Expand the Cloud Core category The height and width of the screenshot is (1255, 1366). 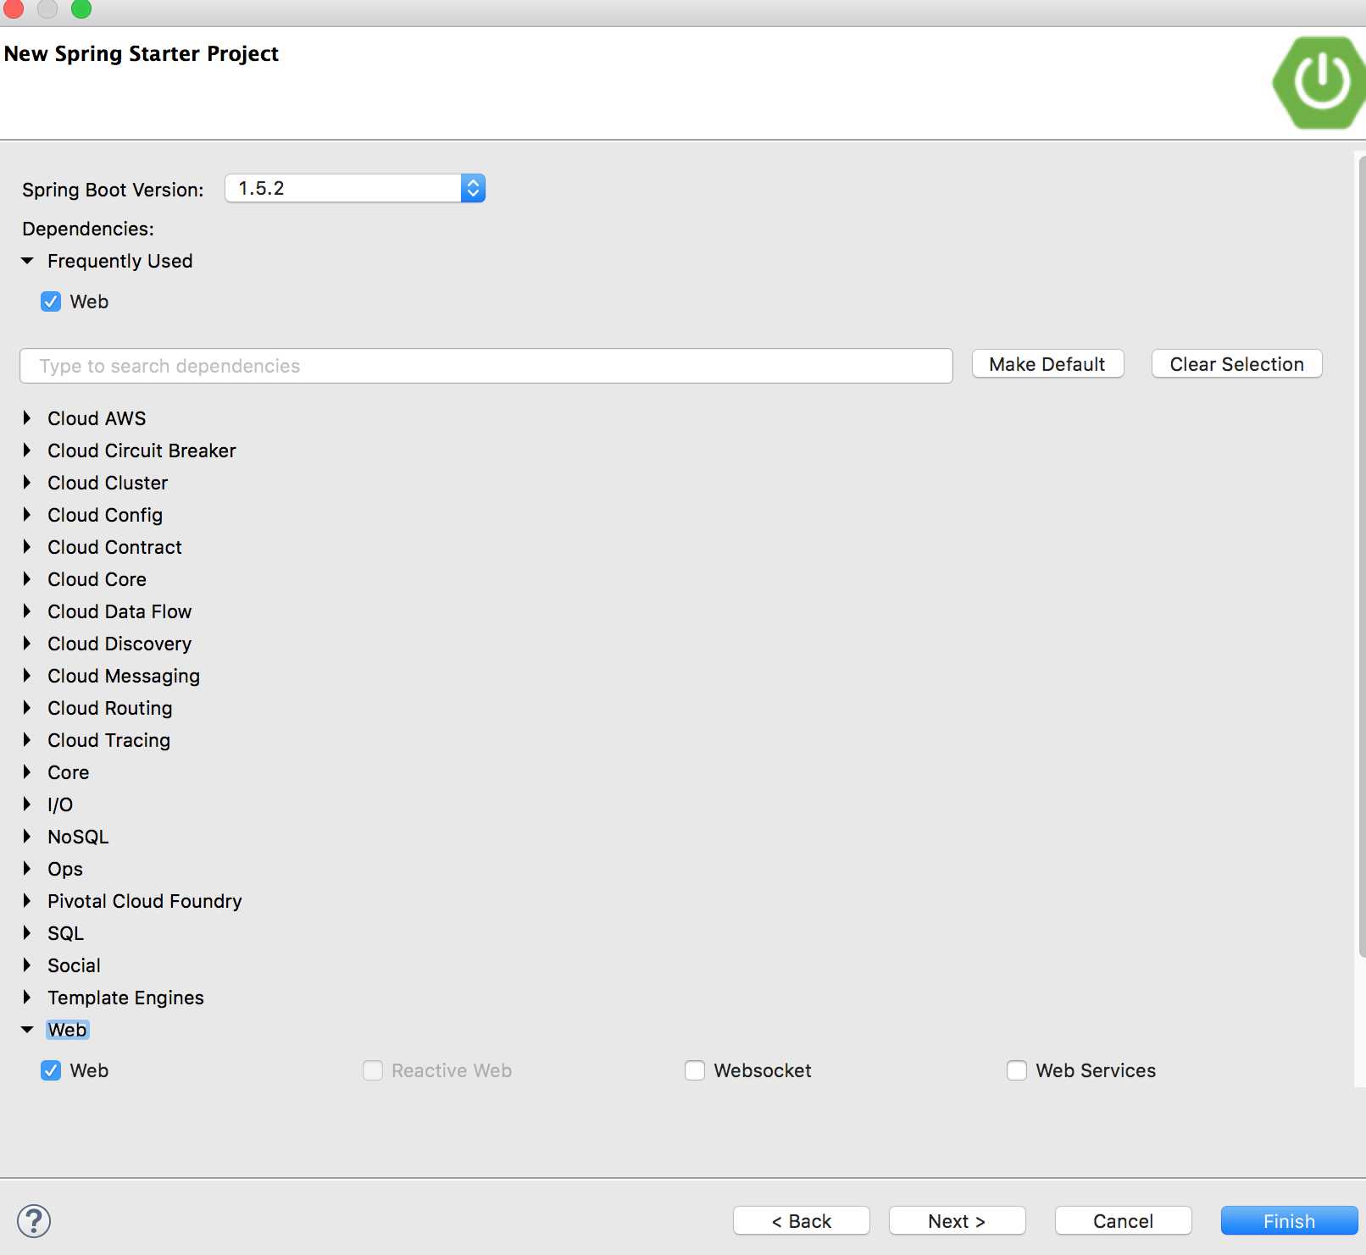[27, 579]
